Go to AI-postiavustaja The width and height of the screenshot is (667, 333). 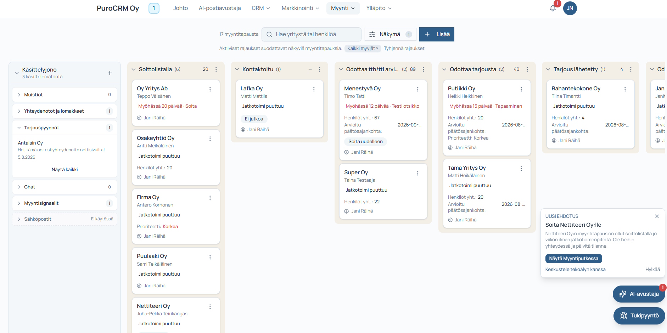click(x=220, y=8)
